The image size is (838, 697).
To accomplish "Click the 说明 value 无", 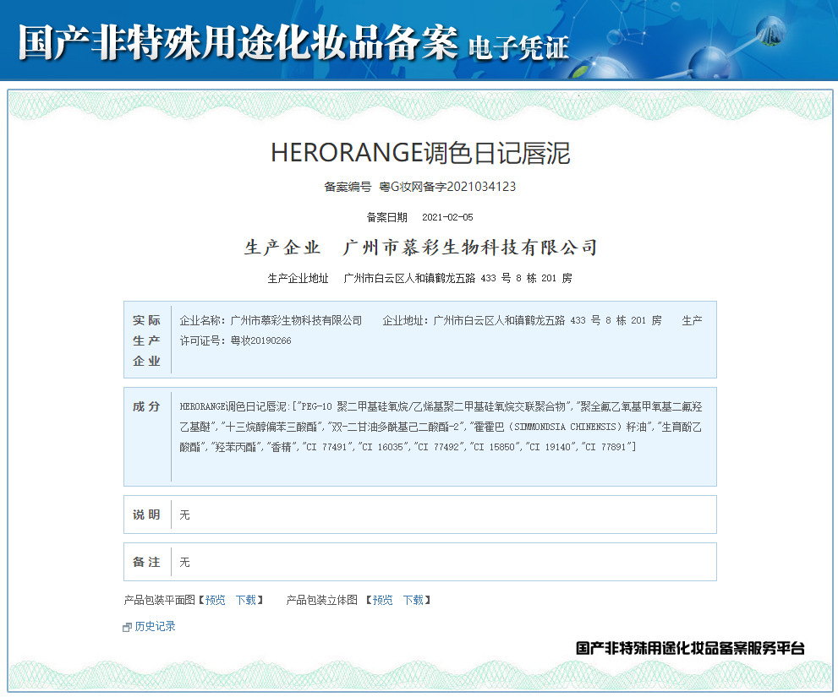I will (x=185, y=515).
